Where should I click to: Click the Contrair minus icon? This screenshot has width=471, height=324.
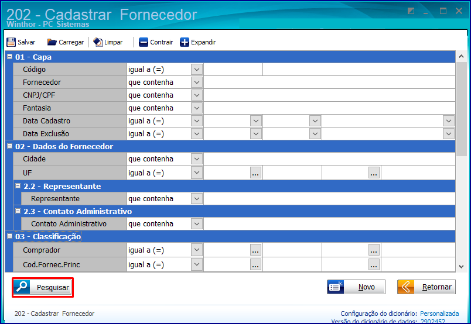(144, 42)
